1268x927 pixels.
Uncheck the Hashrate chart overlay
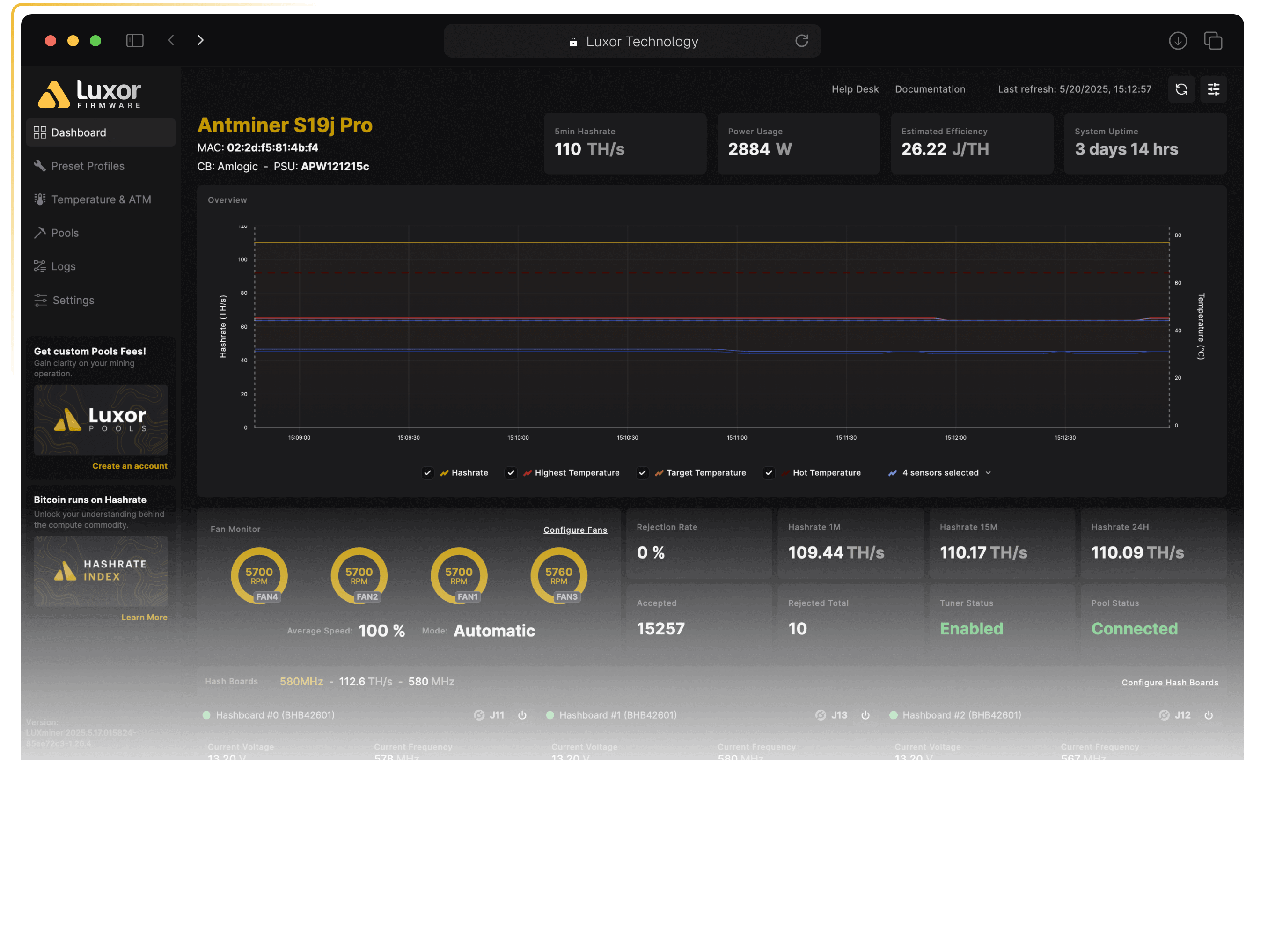pos(427,472)
